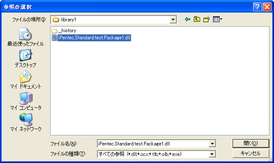Go up one folder level
This screenshot has width=274, height=163.
[x=197, y=19]
